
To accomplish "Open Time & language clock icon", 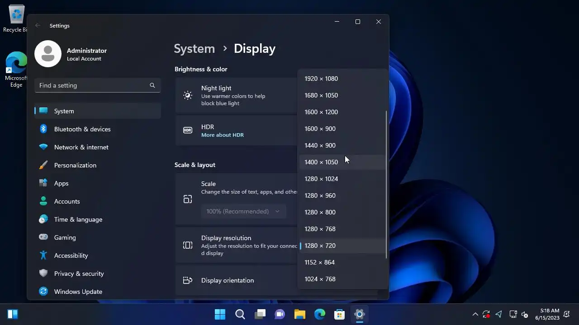I will [x=43, y=219].
